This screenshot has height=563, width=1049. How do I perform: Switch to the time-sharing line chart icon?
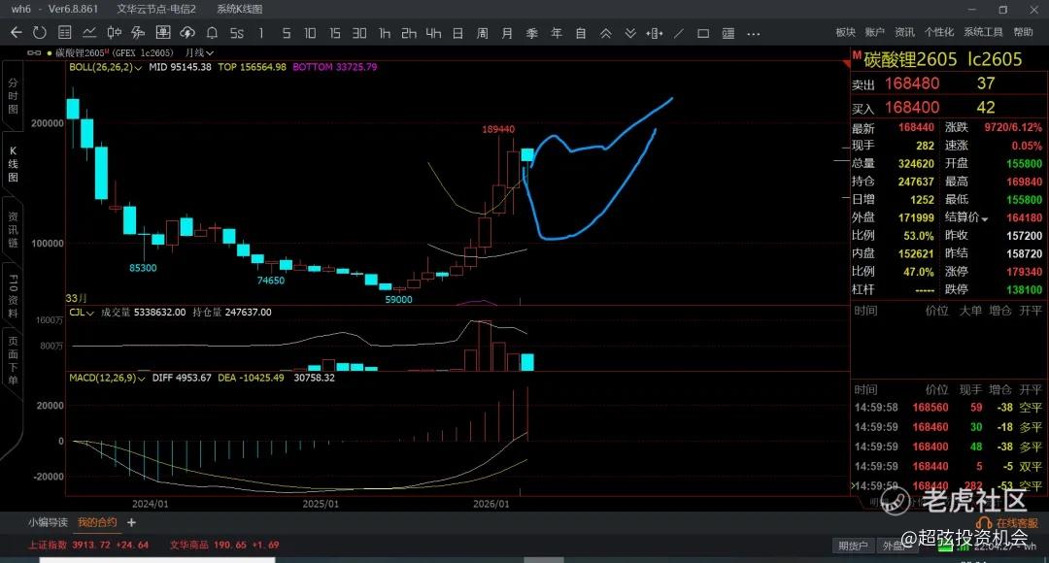[89, 32]
